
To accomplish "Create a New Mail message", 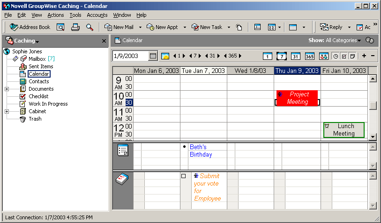I will 119,27.
